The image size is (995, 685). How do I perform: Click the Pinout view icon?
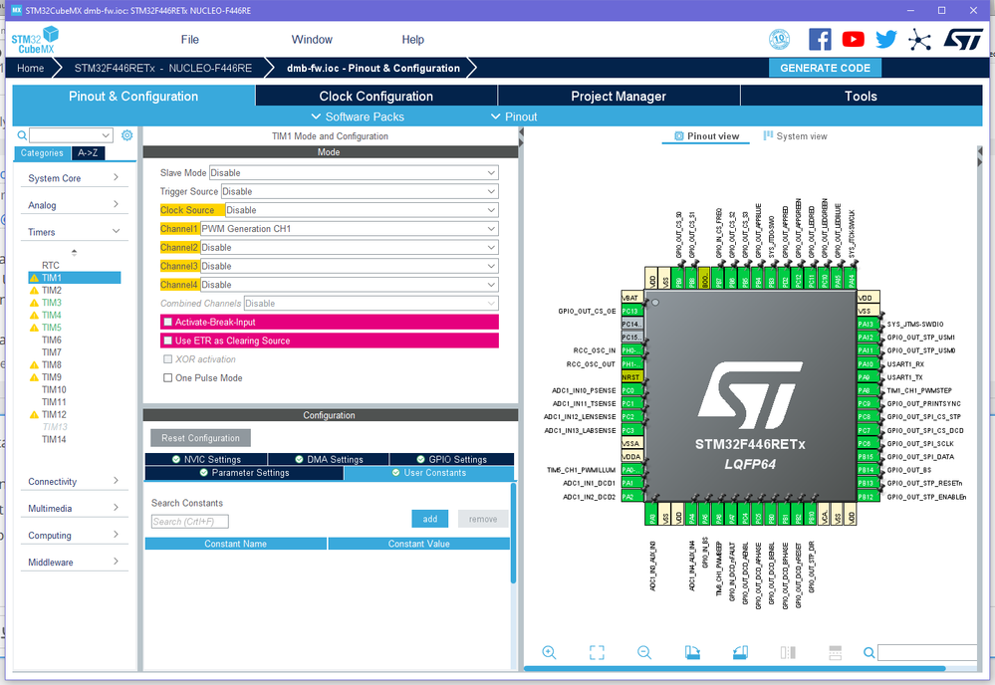click(x=678, y=135)
